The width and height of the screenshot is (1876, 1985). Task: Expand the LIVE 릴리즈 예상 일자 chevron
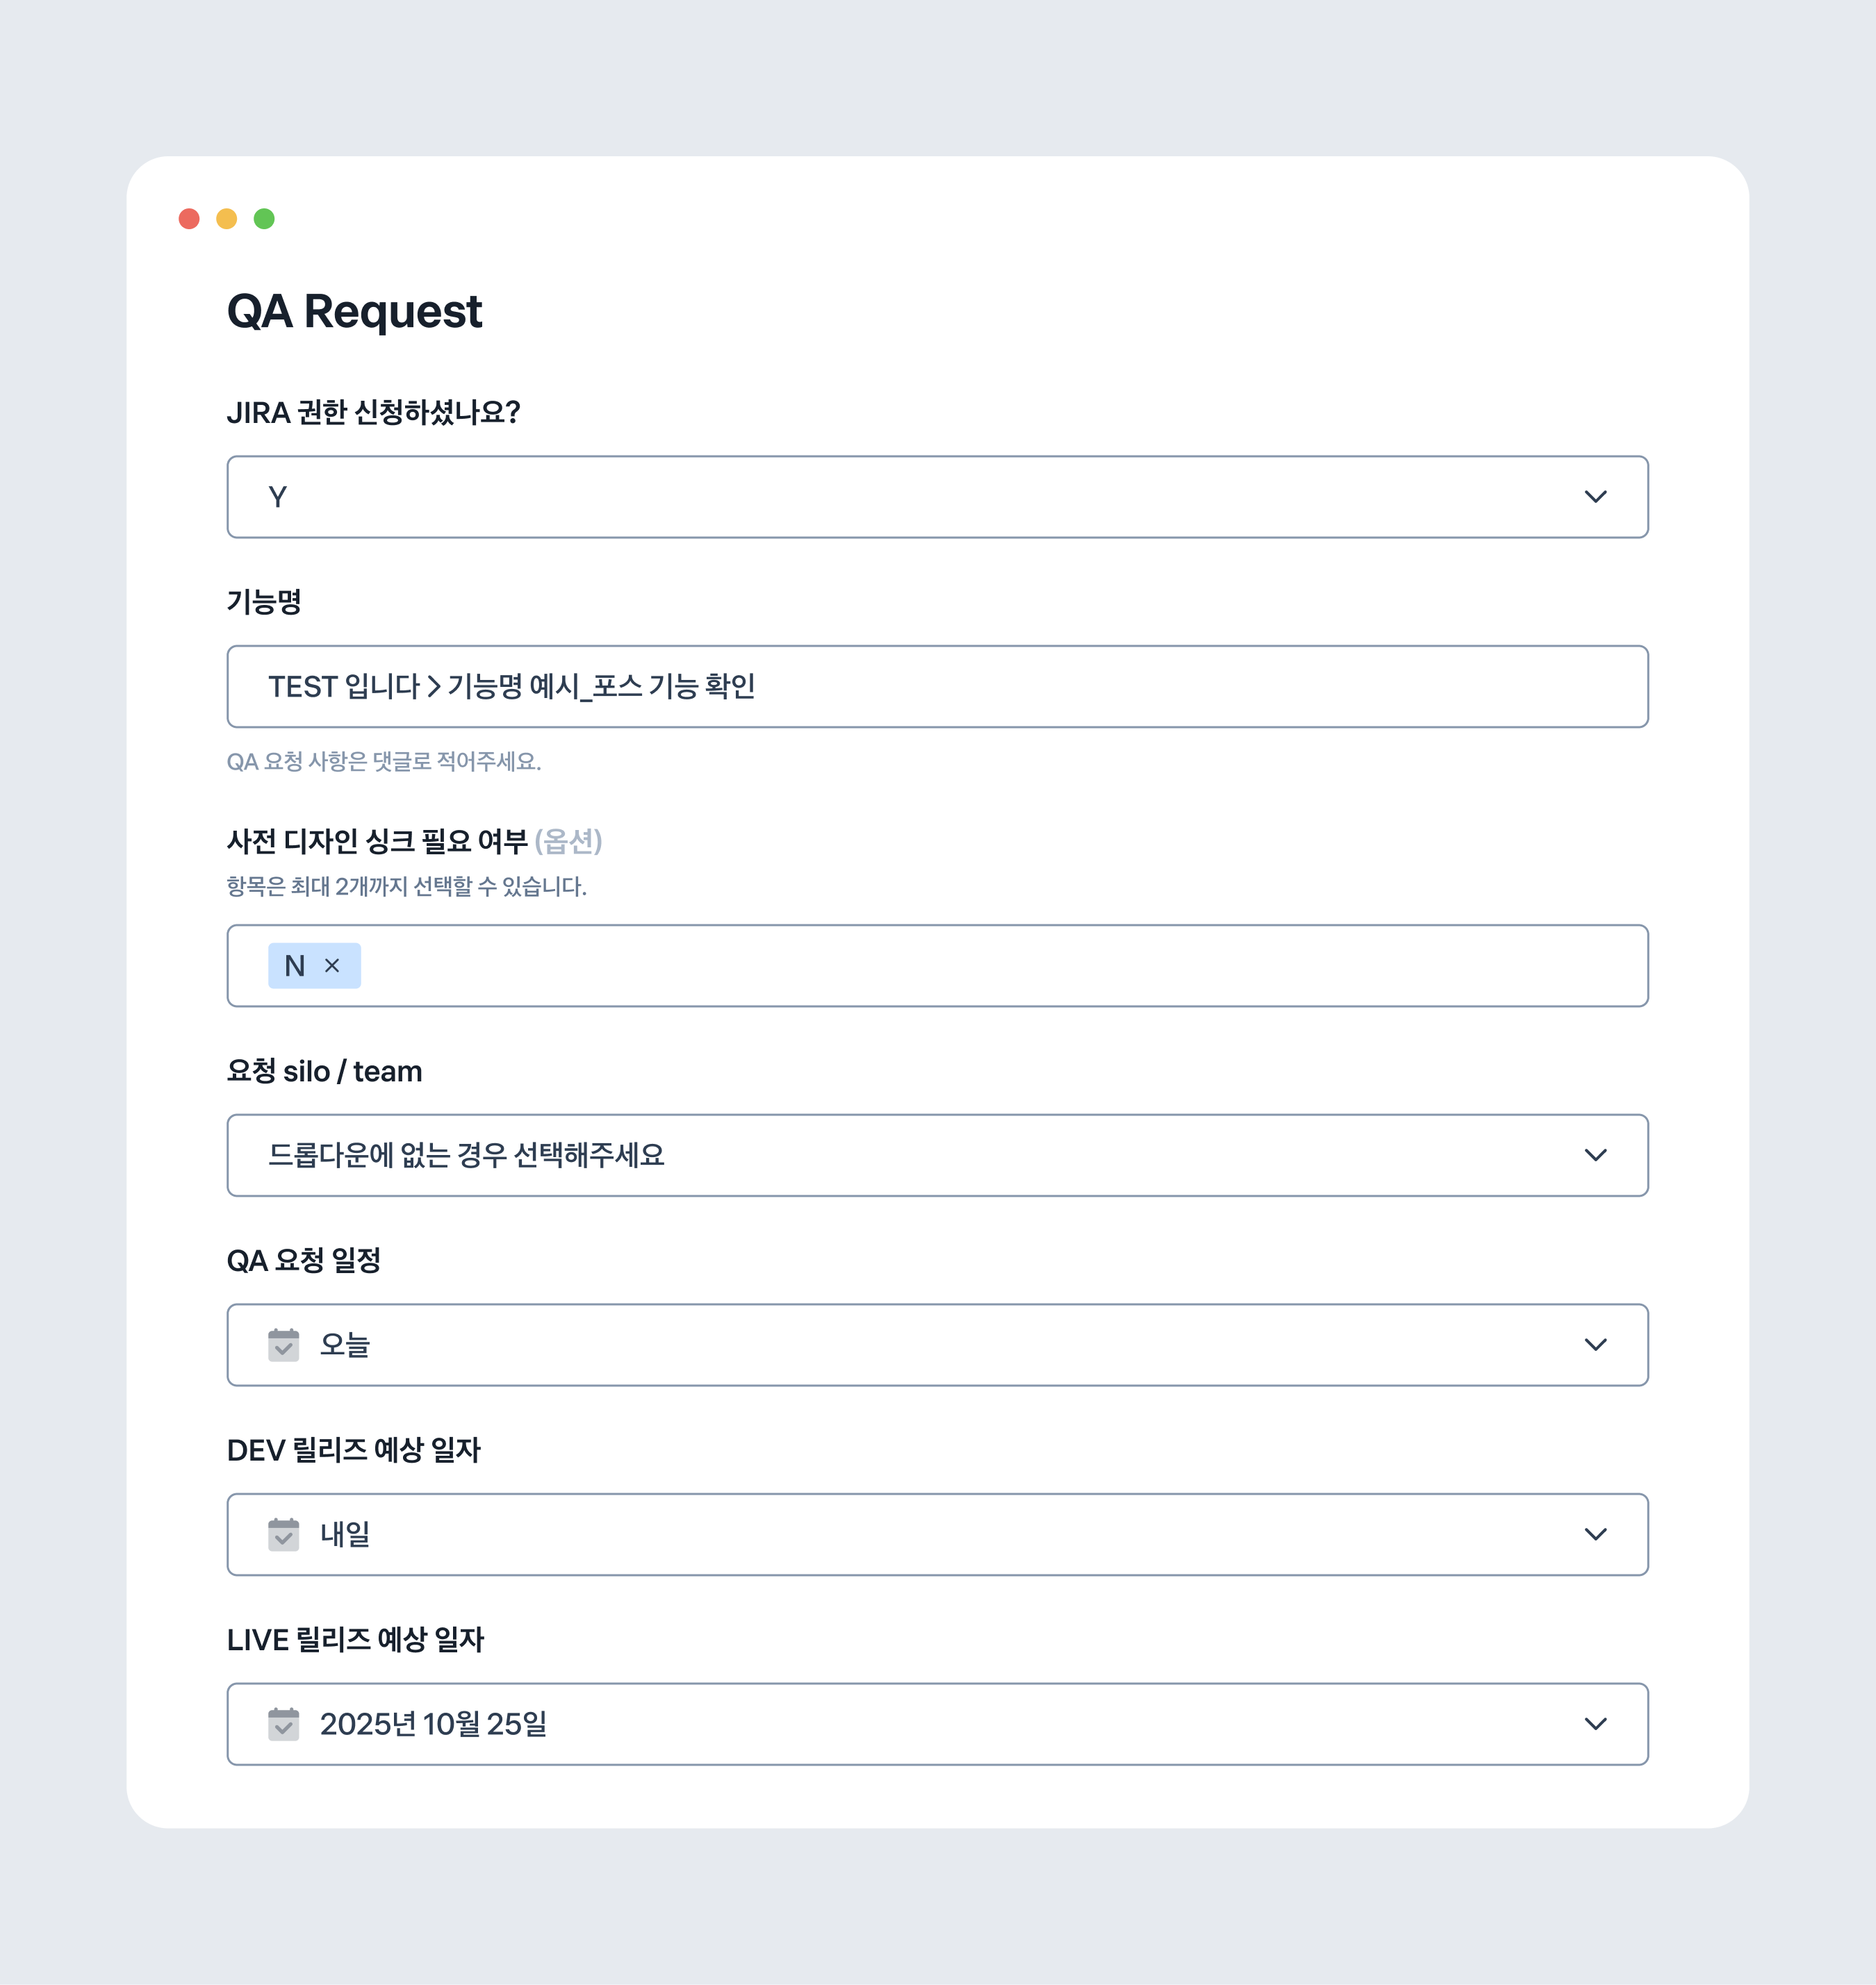(x=1596, y=1723)
